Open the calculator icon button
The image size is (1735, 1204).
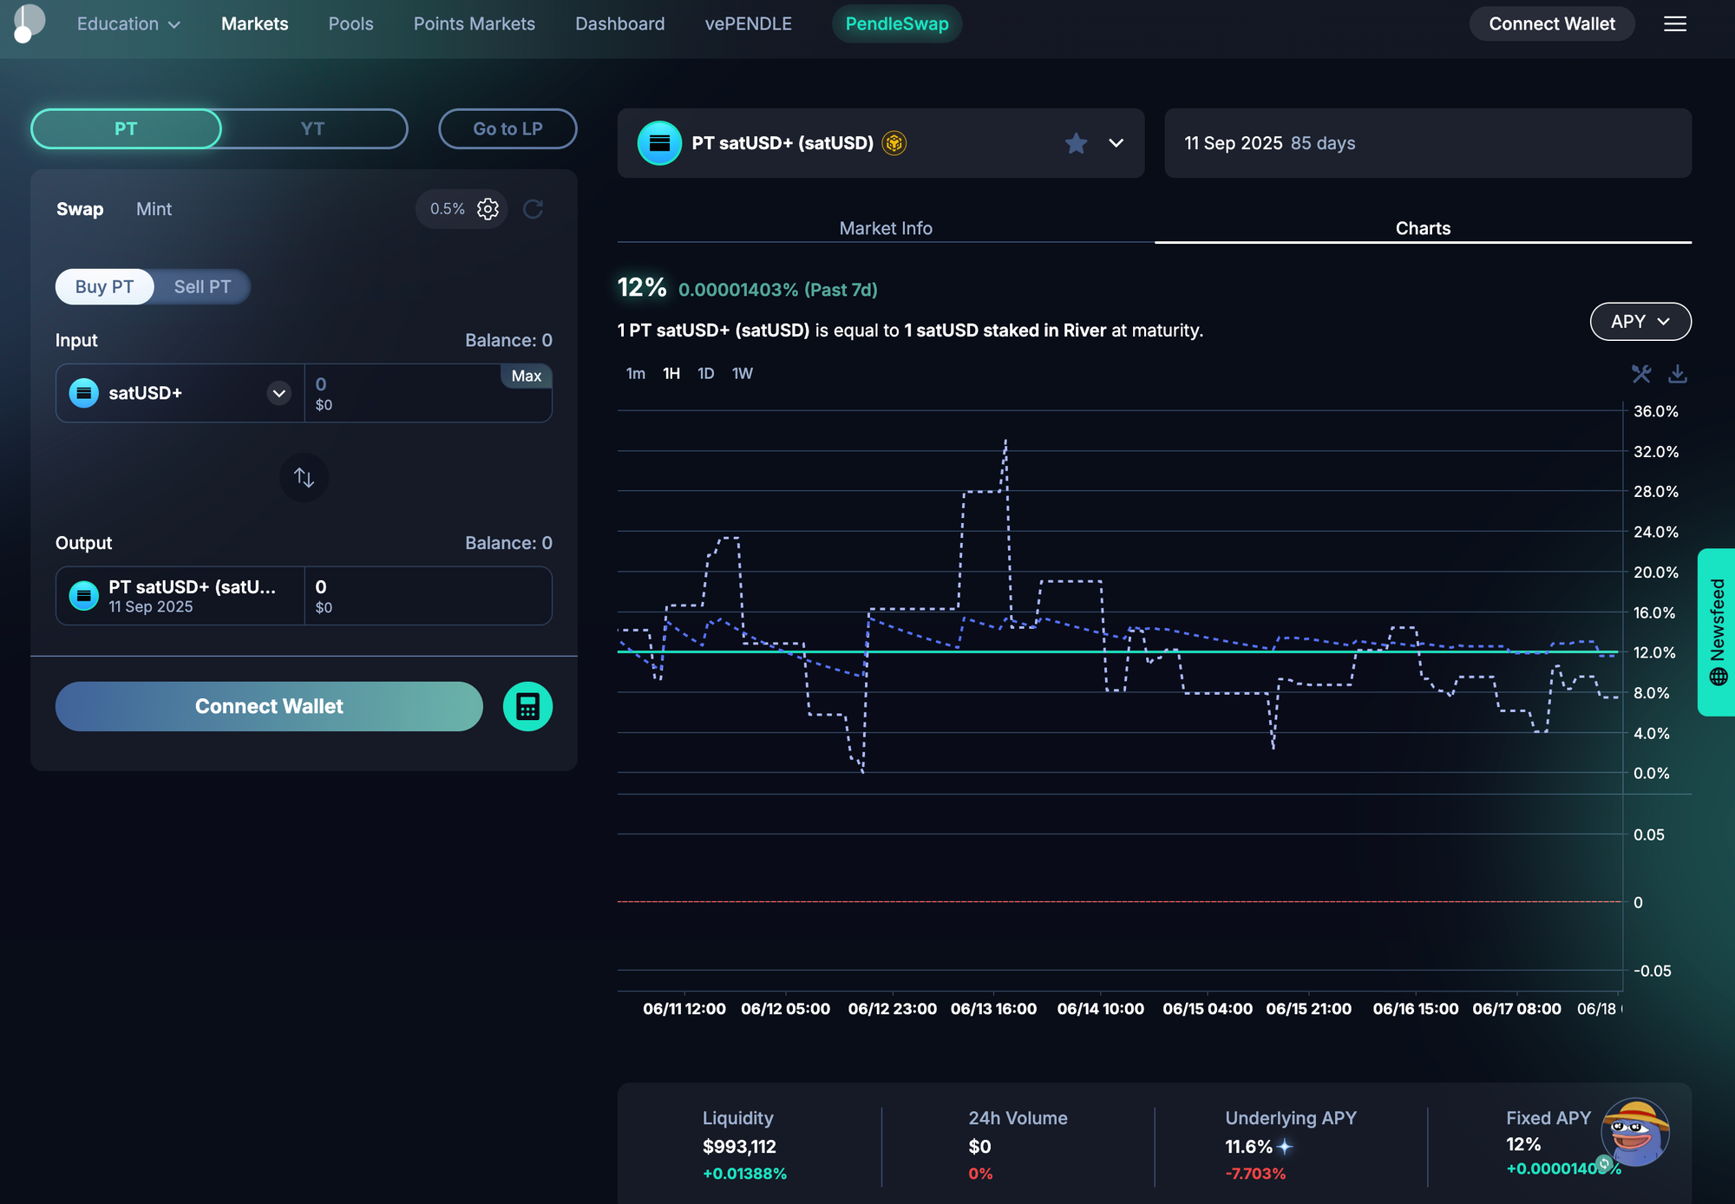[x=527, y=706]
